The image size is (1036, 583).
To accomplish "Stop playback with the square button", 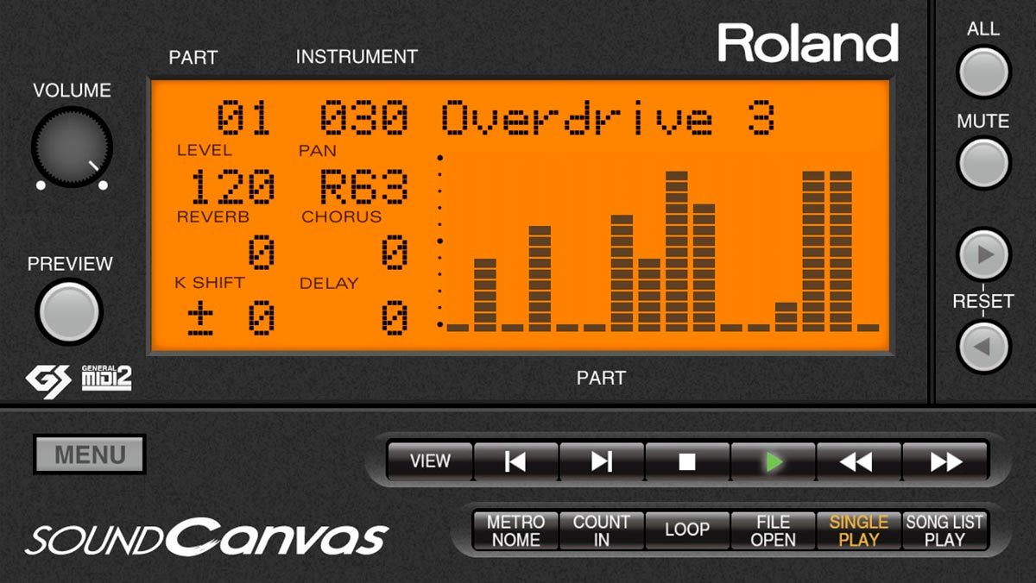I will click(687, 461).
